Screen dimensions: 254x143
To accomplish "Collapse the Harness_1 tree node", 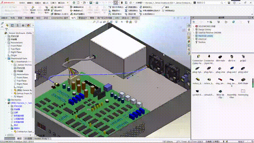I will (6, 103).
